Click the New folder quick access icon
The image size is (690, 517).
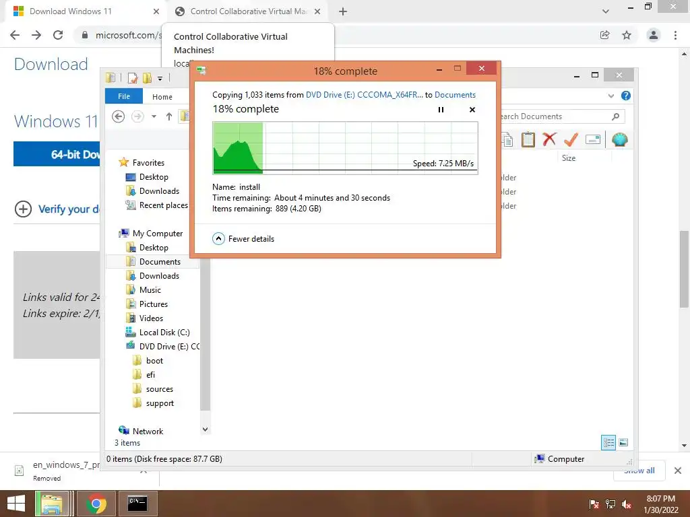coord(147,78)
